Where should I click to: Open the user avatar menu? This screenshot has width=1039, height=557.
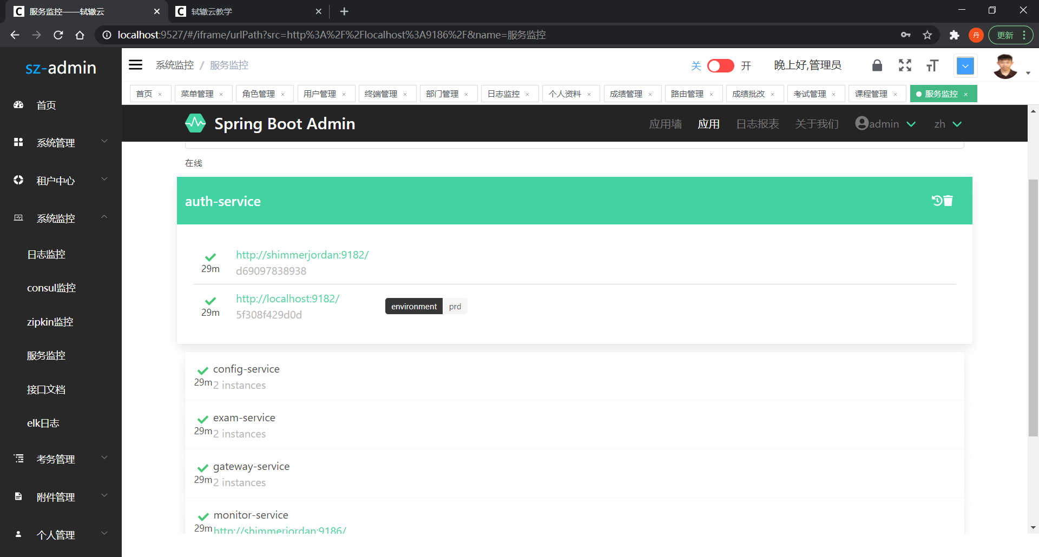coord(1006,67)
